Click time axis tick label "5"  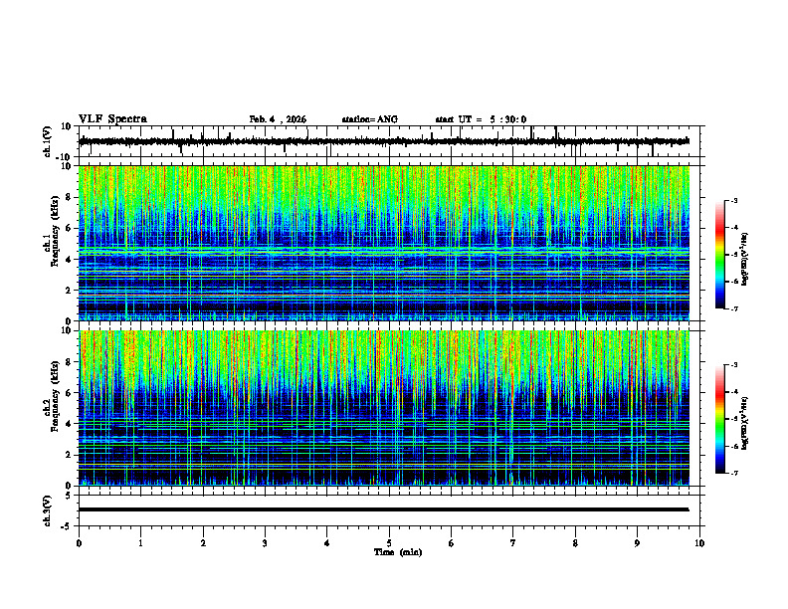click(389, 543)
